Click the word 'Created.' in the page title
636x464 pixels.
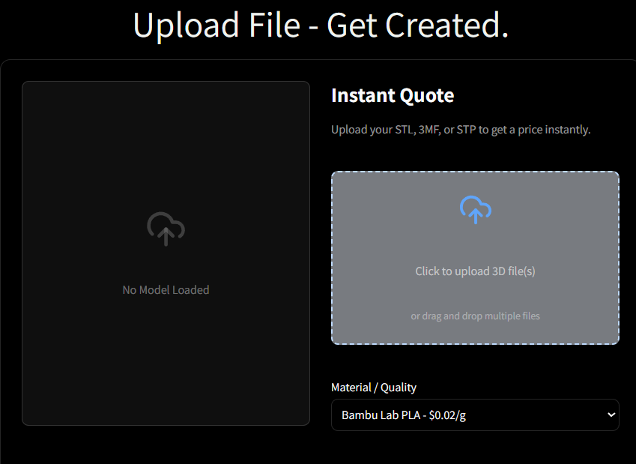point(446,25)
